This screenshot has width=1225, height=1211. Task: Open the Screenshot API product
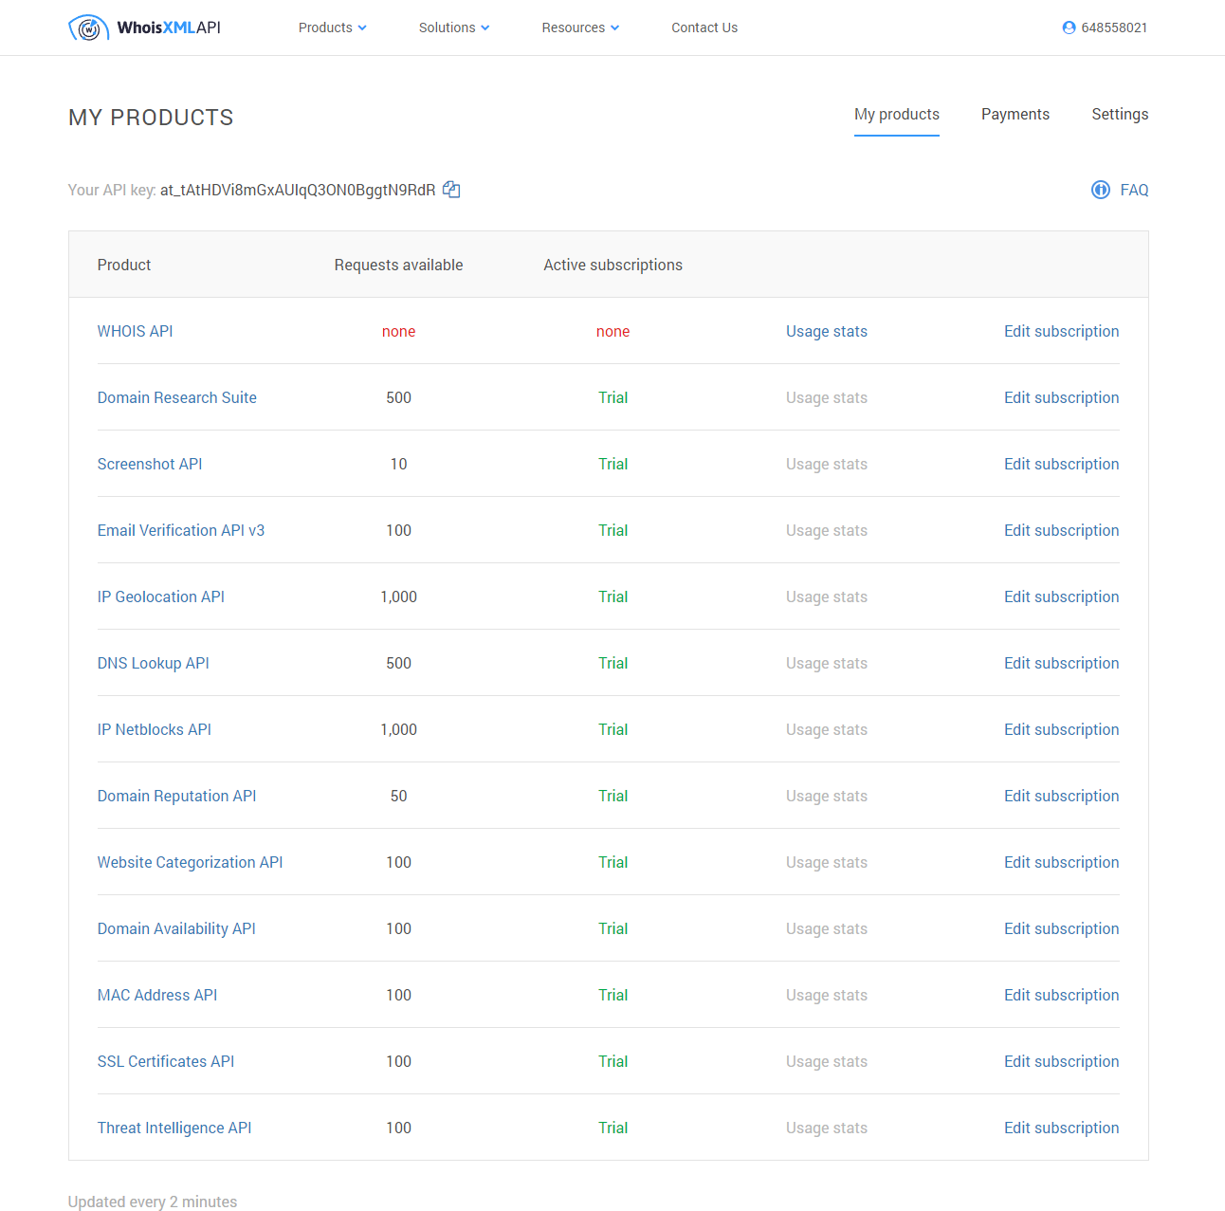click(x=150, y=464)
